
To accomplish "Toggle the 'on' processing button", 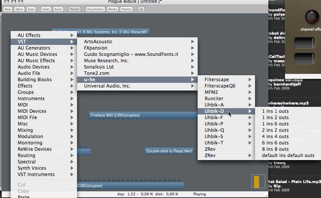I will point(141,9).
